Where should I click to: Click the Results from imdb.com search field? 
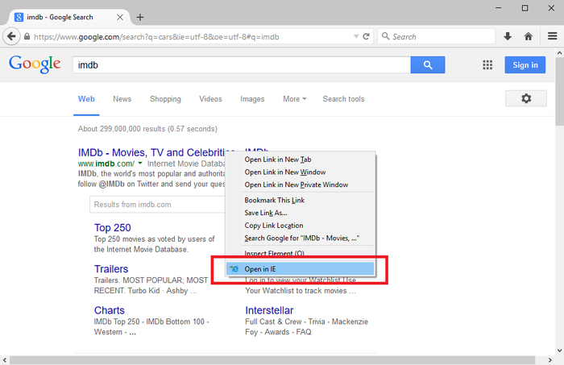(x=158, y=205)
